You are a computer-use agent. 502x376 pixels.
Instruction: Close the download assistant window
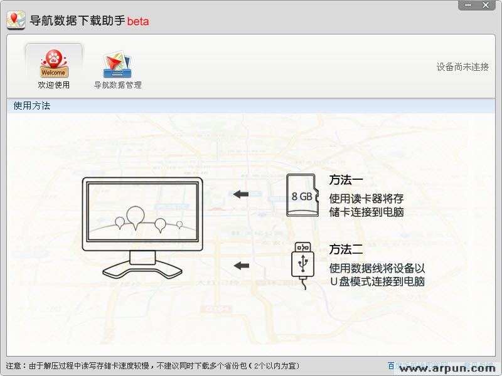[x=486, y=5]
